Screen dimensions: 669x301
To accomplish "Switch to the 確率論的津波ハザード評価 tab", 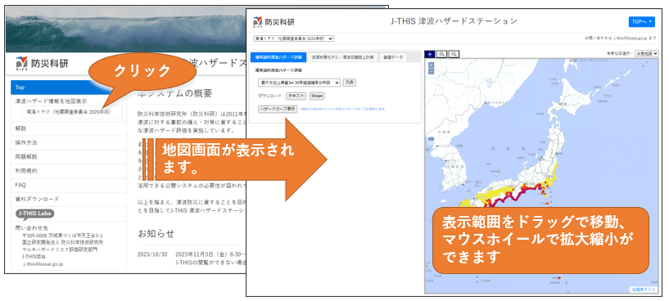I will click(278, 56).
